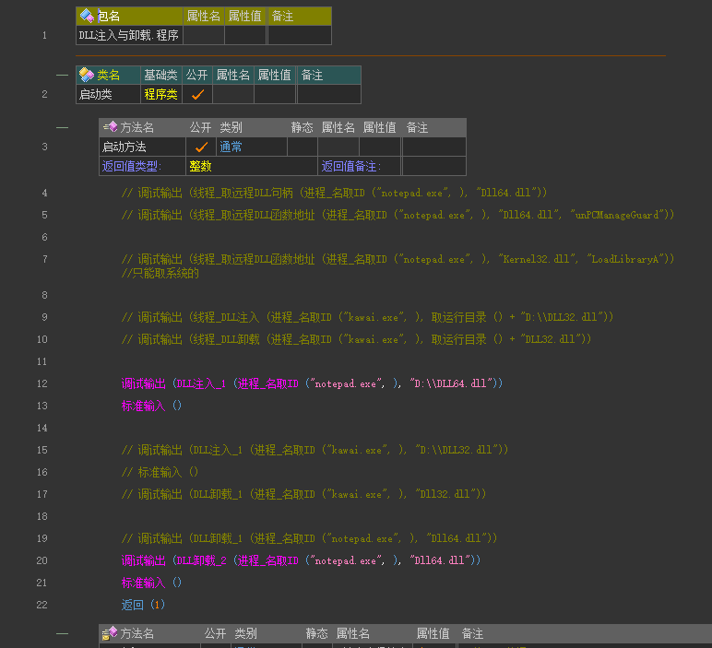Click the 方法名 header of the bottom method table

[137, 633]
